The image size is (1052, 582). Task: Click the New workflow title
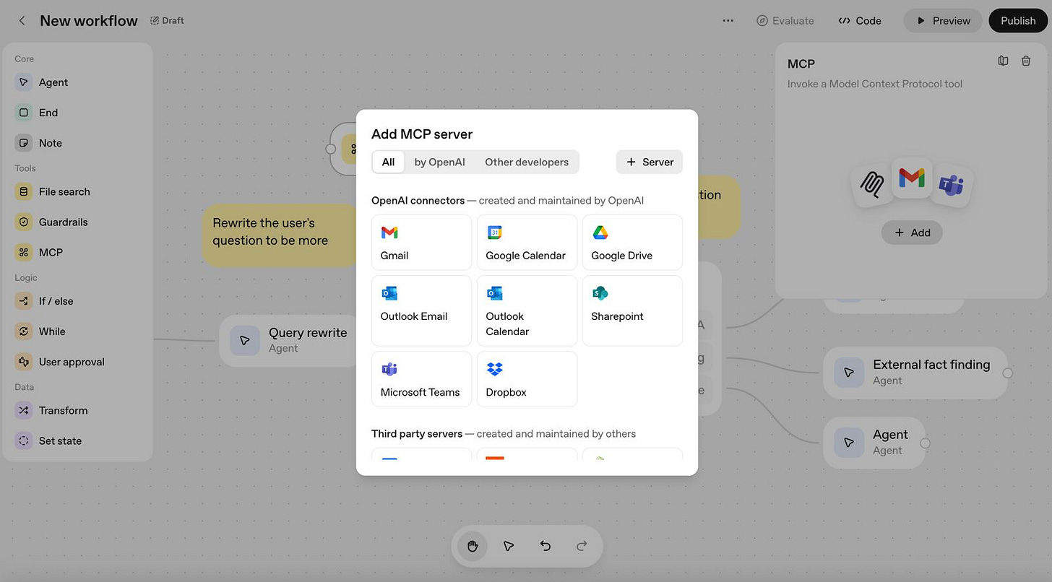[88, 21]
